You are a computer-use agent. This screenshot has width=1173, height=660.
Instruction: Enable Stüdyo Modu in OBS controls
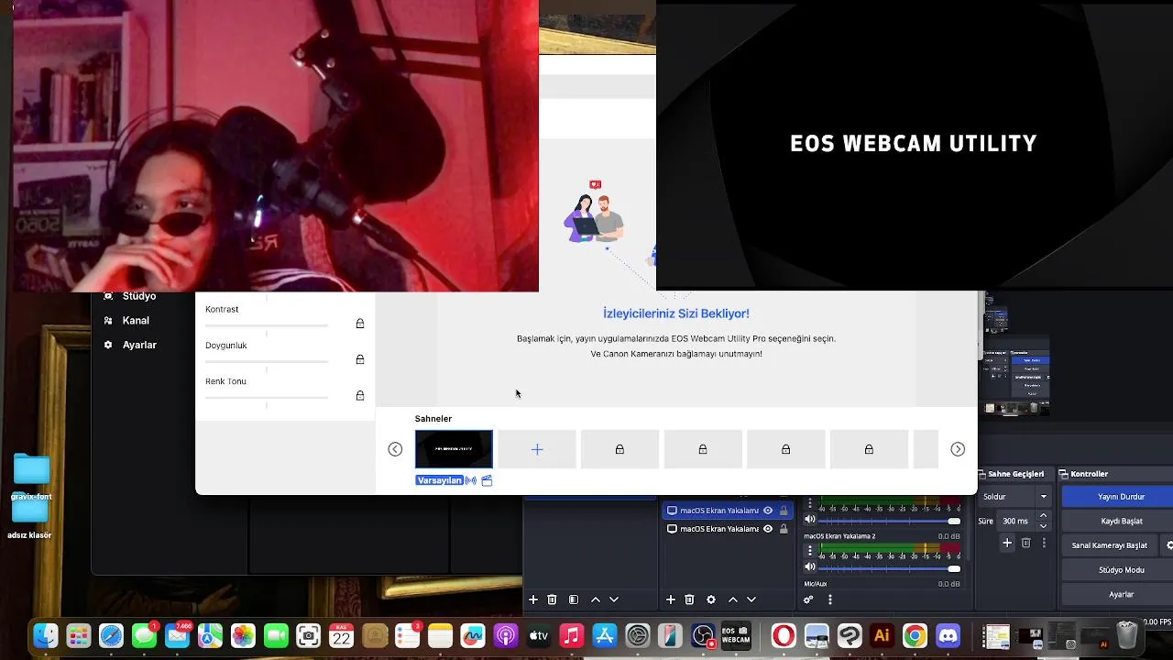coord(1120,570)
